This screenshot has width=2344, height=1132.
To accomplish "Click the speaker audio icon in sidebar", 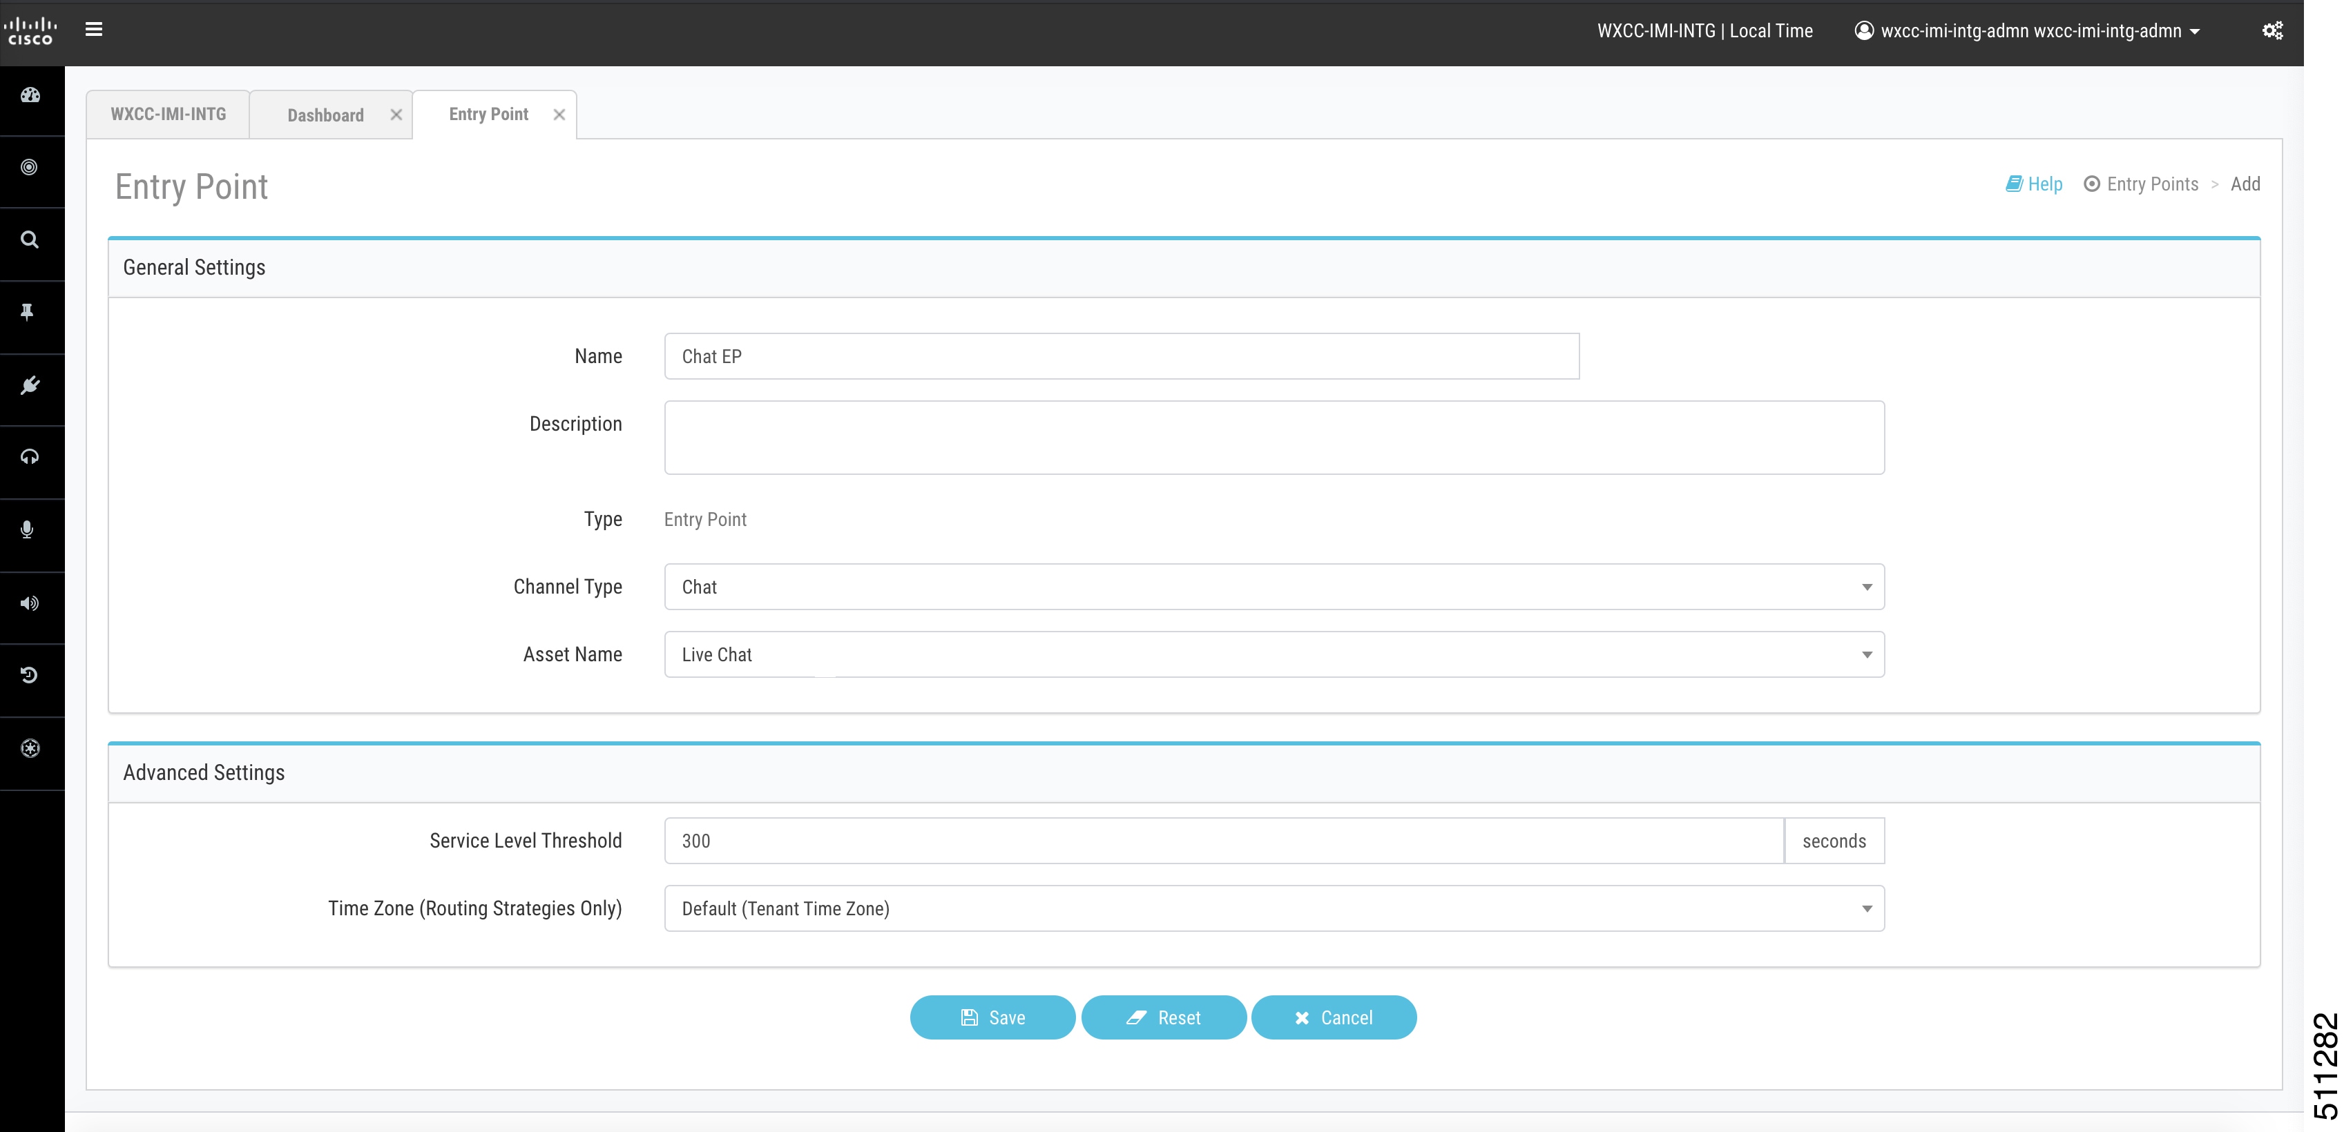I will [31, 603].
